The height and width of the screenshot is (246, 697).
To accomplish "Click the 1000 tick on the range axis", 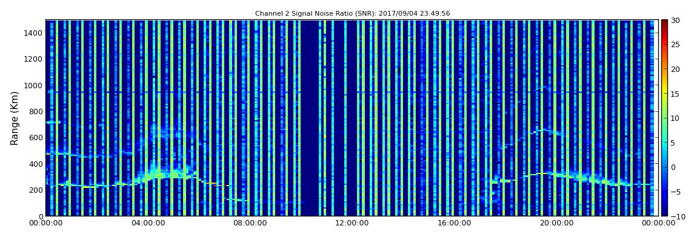I will pos(33,85).
